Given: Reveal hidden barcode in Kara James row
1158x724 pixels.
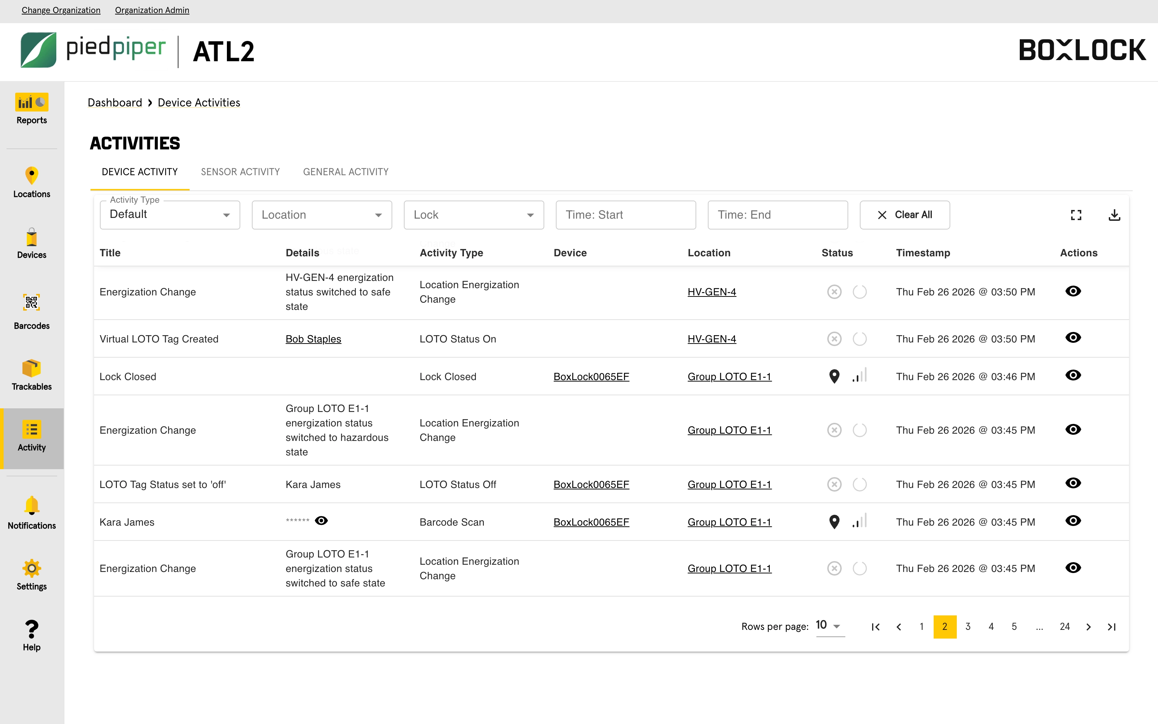Looking at the screenshot, I should pos(322,521).
